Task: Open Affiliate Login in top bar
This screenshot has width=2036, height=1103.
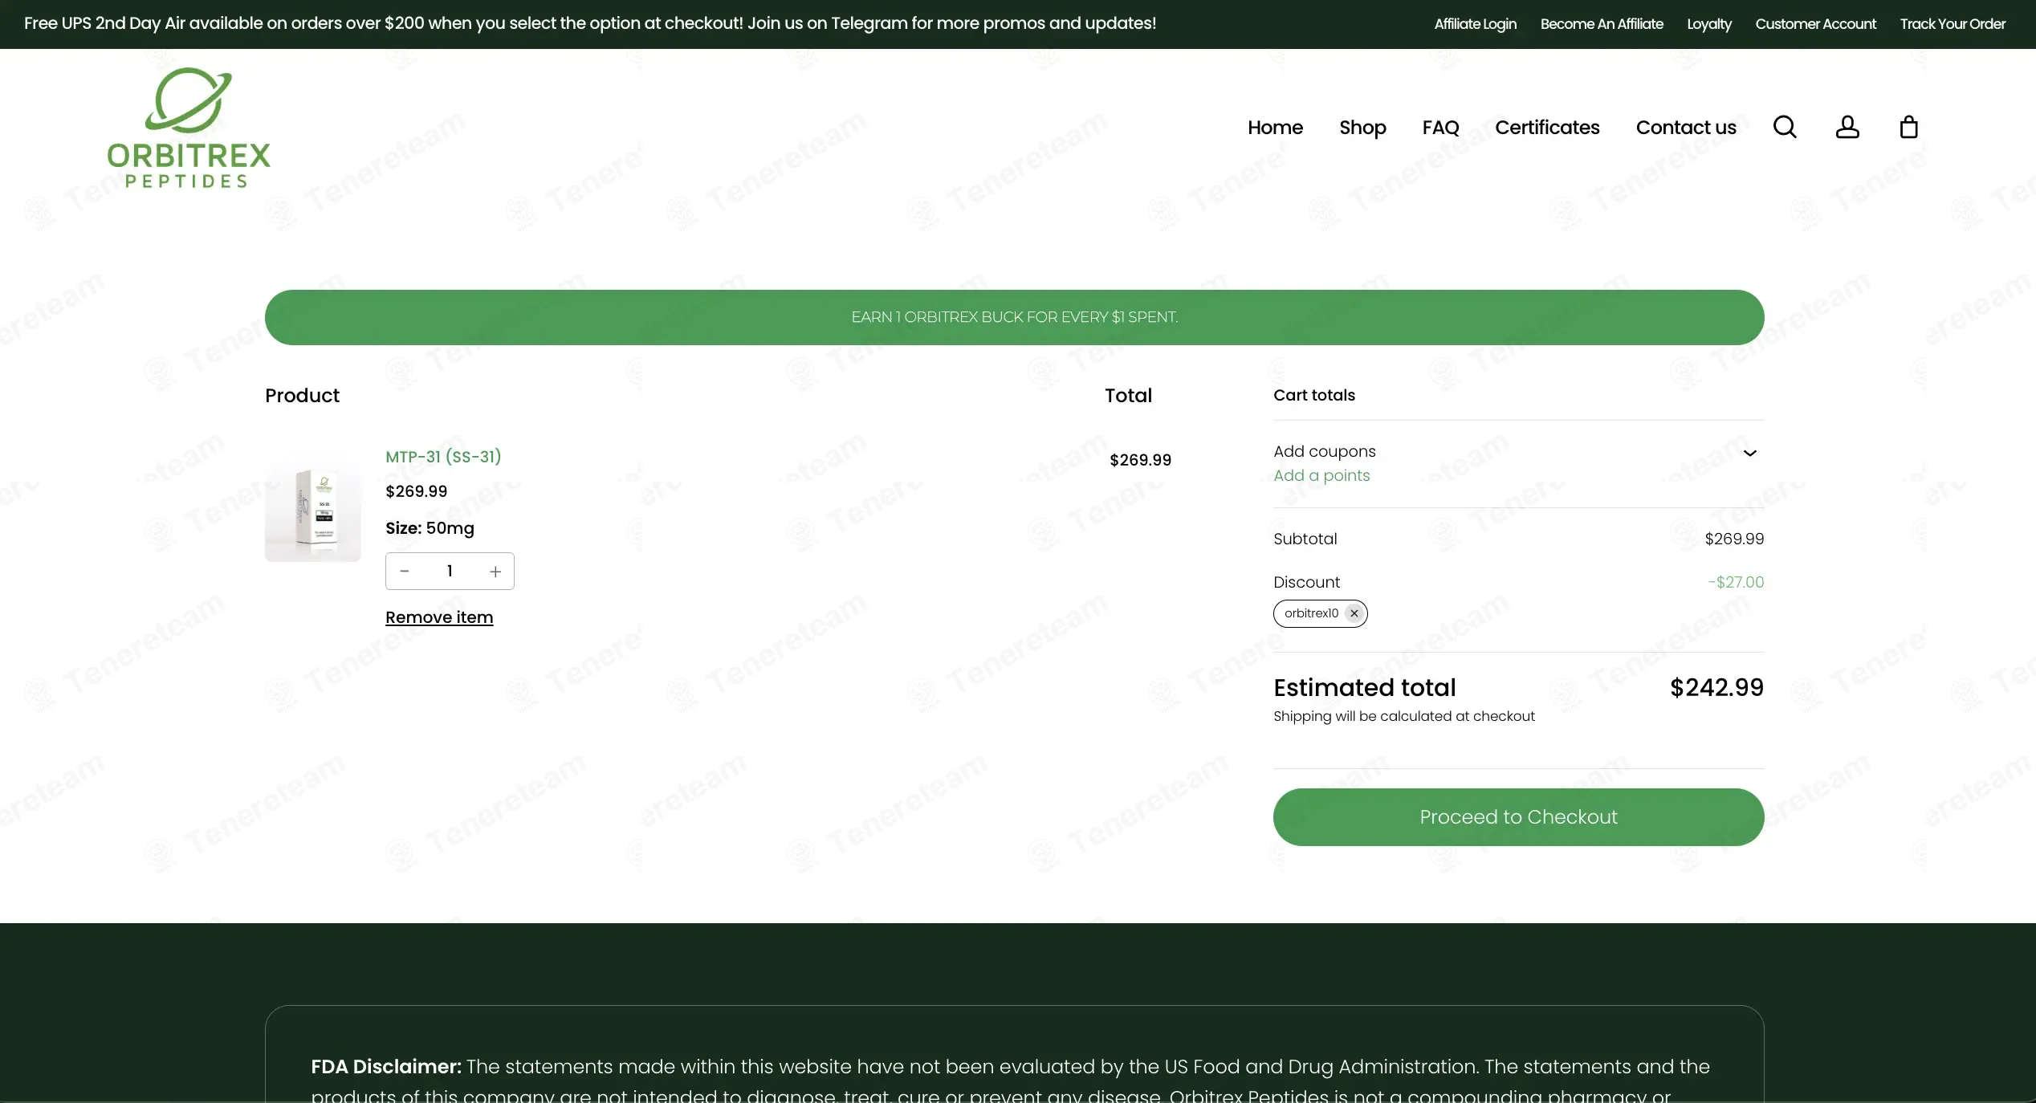Action: 1475,24
